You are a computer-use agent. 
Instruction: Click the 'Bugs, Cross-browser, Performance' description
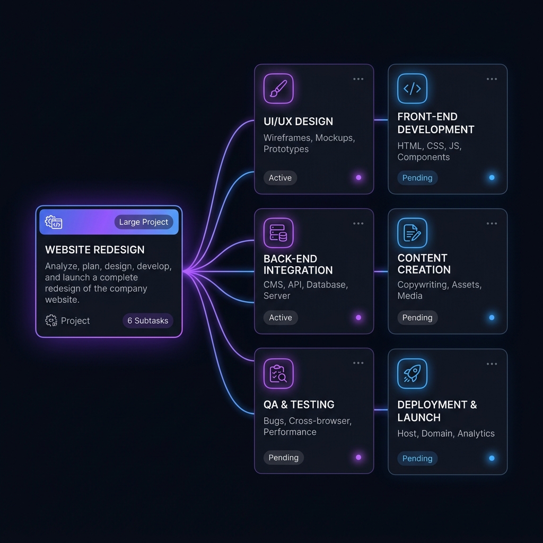308,426
